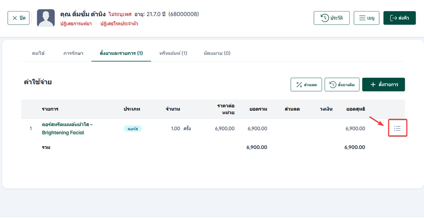Click the patient ID (68000008)

point(183,14)
